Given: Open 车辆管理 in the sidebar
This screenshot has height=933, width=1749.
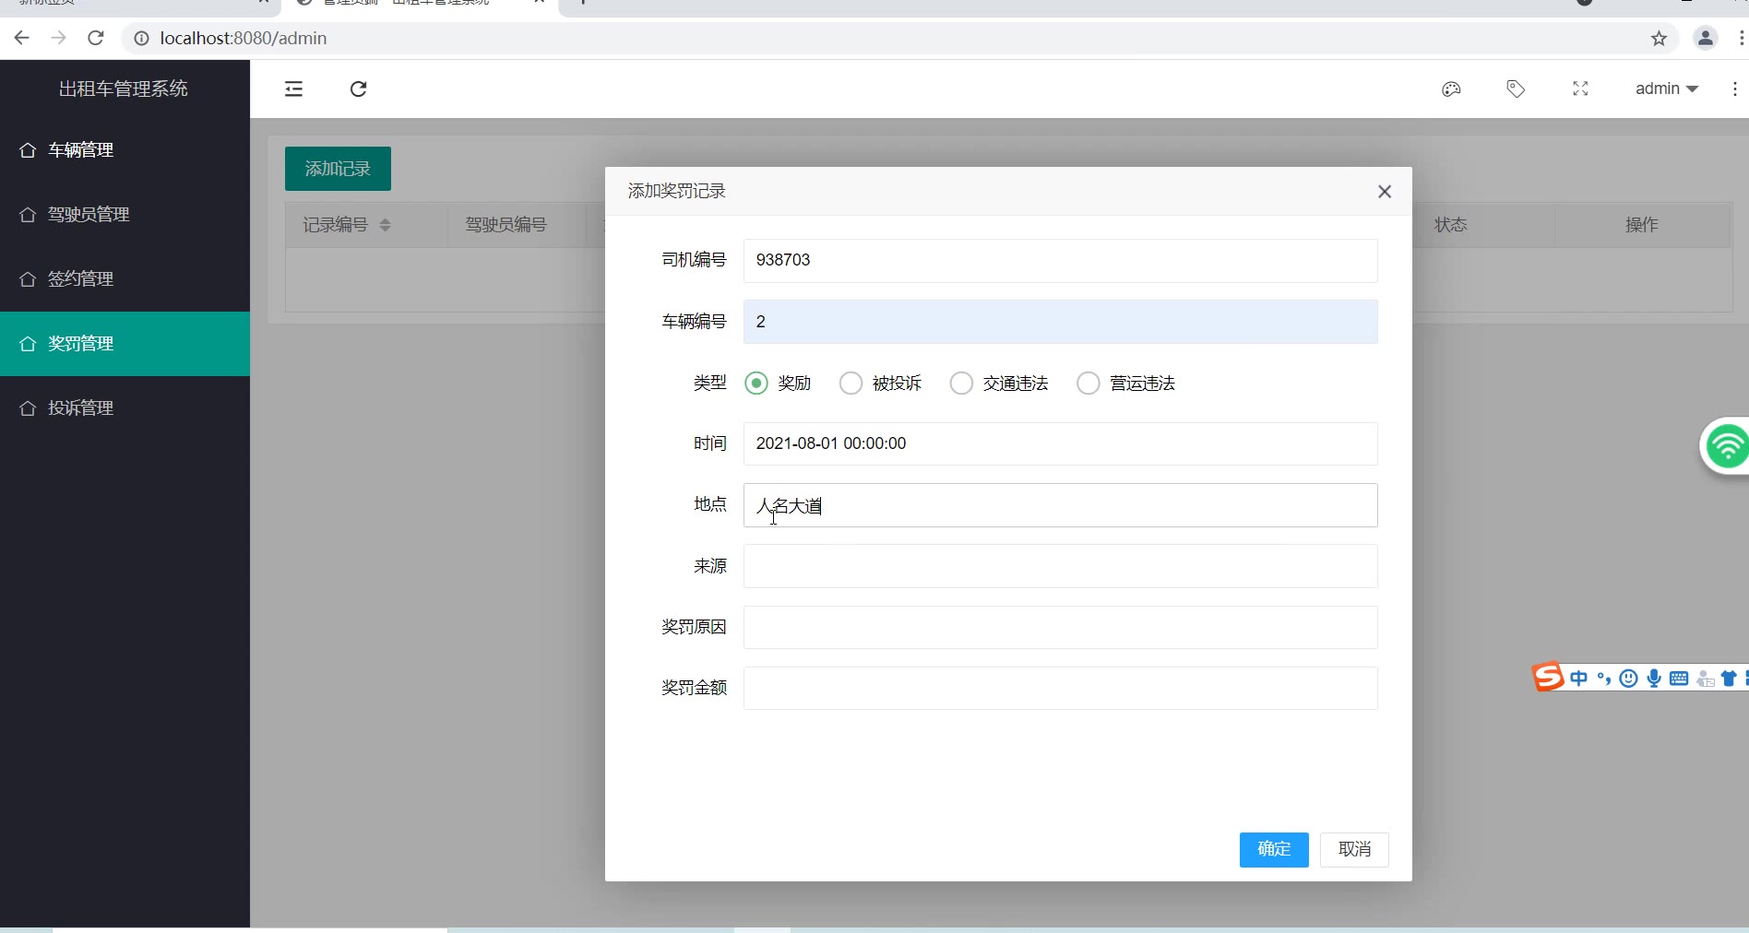Looking at the screenshot, I should 81,150.
